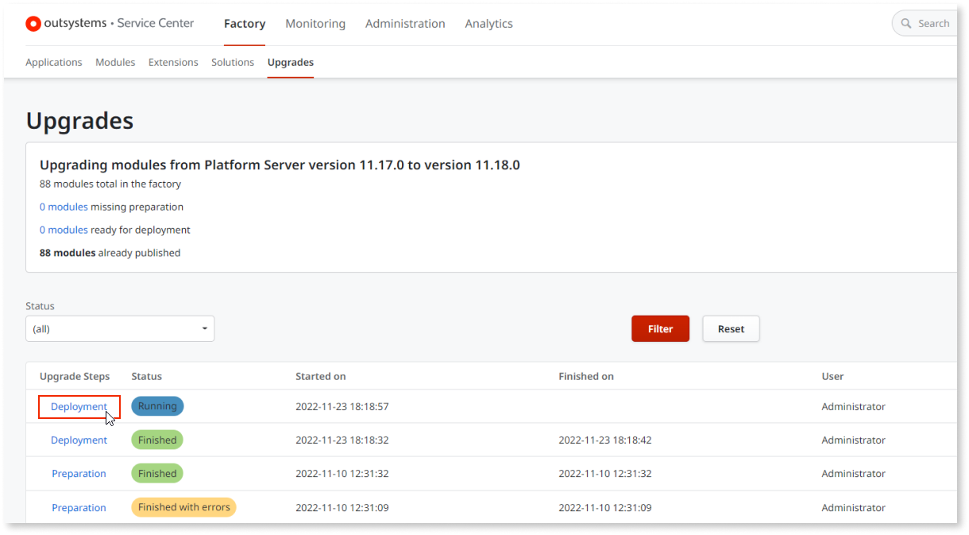The width and height of the screenshot is (969, 535).
Task: Click the '0 modules' missing preparation link
Action: pyautogui.click(x=64, y=206)
